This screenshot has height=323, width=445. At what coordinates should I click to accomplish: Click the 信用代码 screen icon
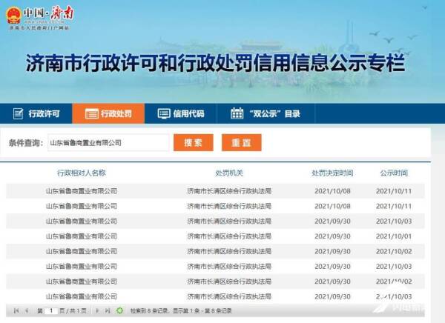164,113
